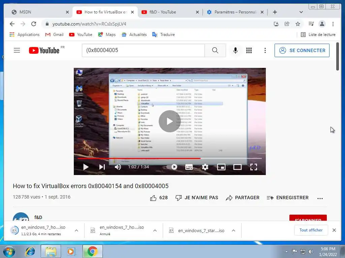Click Tout afficher in the downloads bar
The width and height of the screenshot is (345, 258).
pyautogui.click(x=311, y=230)
